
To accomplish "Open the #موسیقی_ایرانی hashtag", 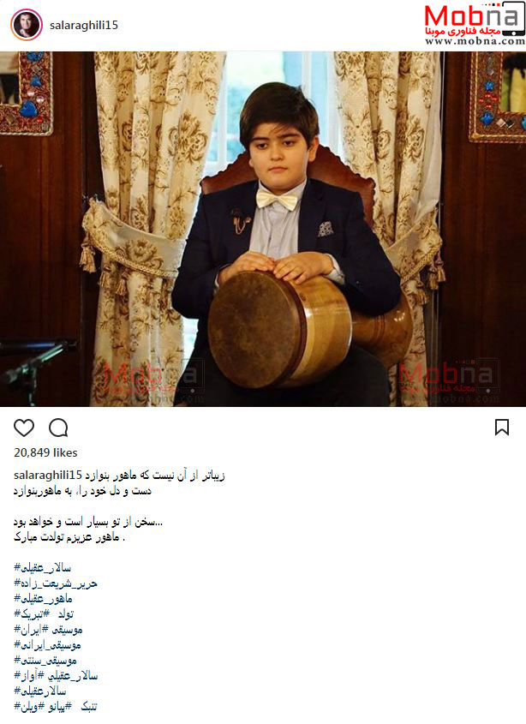I will click(x=47, y=645).
